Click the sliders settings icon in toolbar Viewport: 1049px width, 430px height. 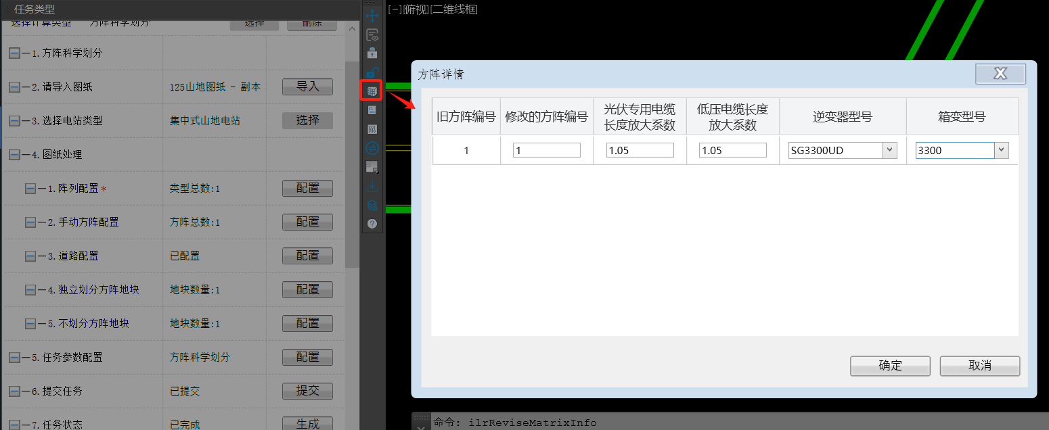[x=372, y=128]
